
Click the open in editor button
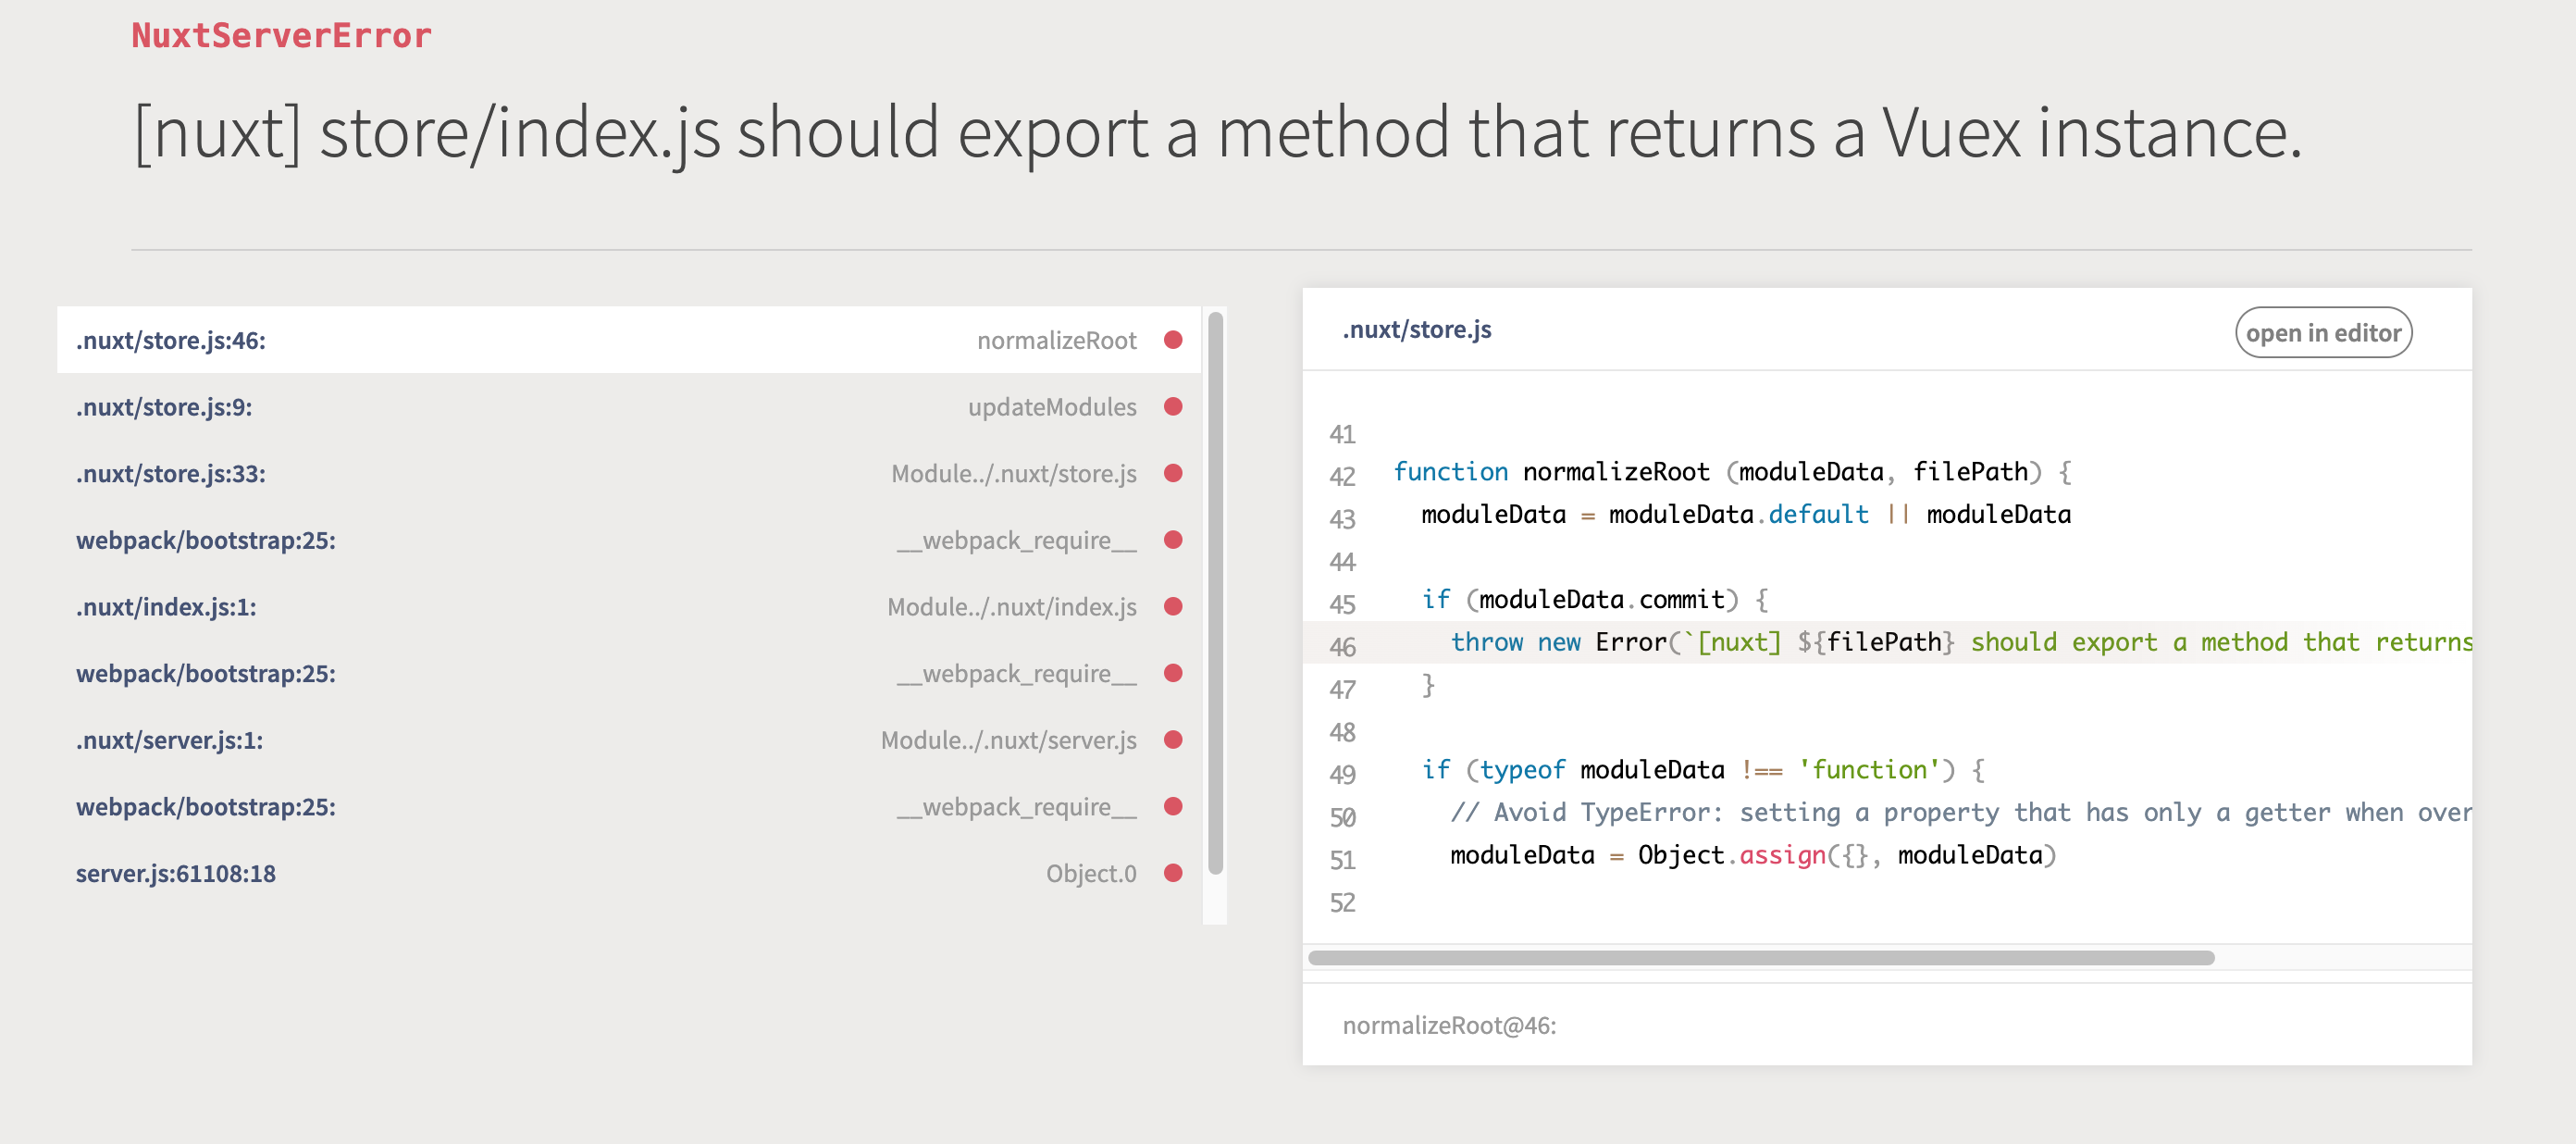tap(2323, 332)
